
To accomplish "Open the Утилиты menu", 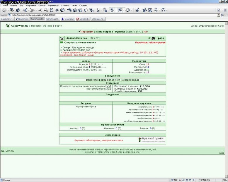I will [x=65, y=6].
